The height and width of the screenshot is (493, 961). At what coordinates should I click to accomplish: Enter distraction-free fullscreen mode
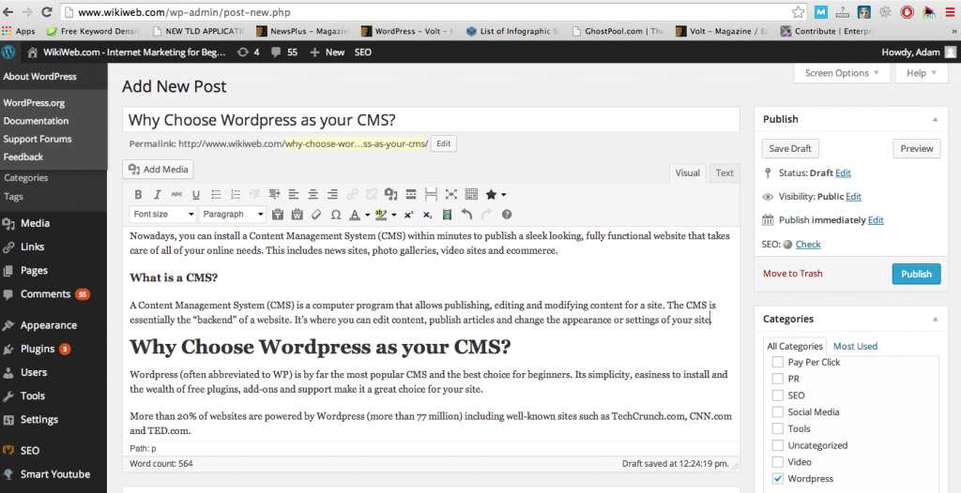pyautogui.click(x=451, y=195)
